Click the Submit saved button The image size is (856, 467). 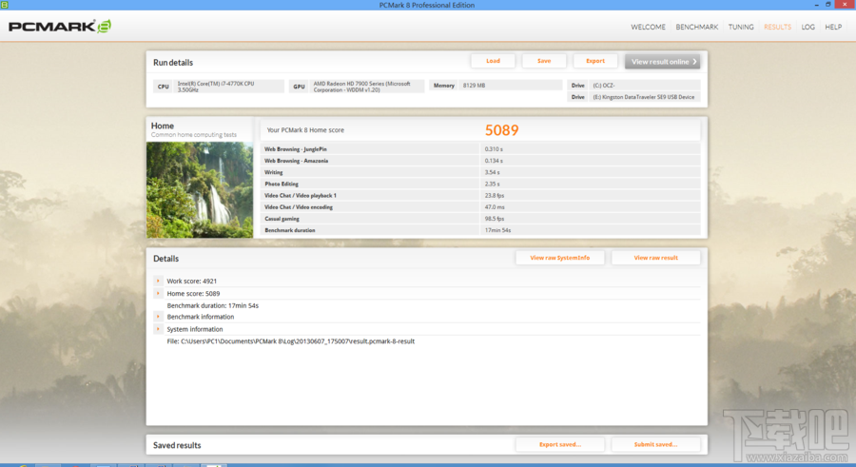[x=655, y=444]
